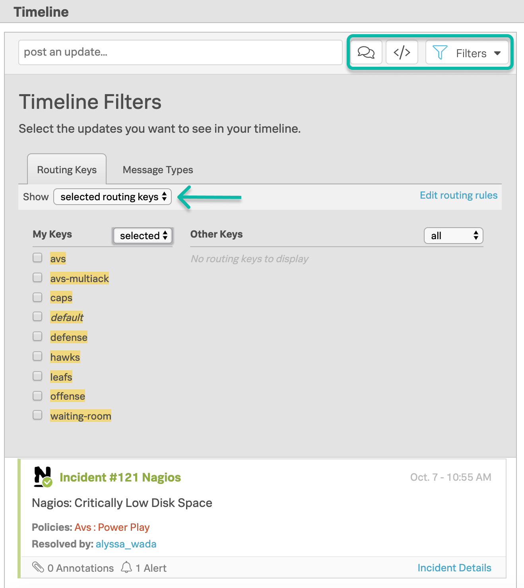Click the filter funnel icon

(x=439, y=52)
